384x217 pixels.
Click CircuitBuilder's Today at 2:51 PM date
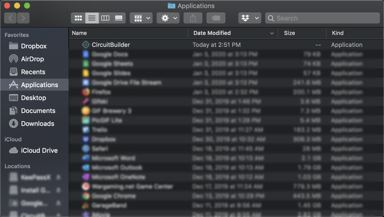click(216, 45)
